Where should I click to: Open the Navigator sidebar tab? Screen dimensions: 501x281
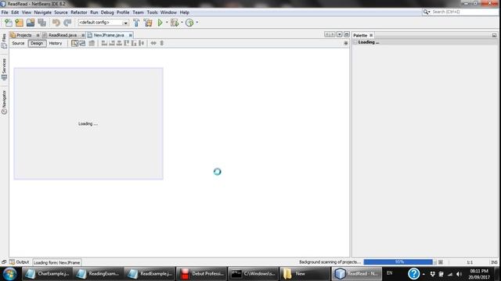pos(4,102)
